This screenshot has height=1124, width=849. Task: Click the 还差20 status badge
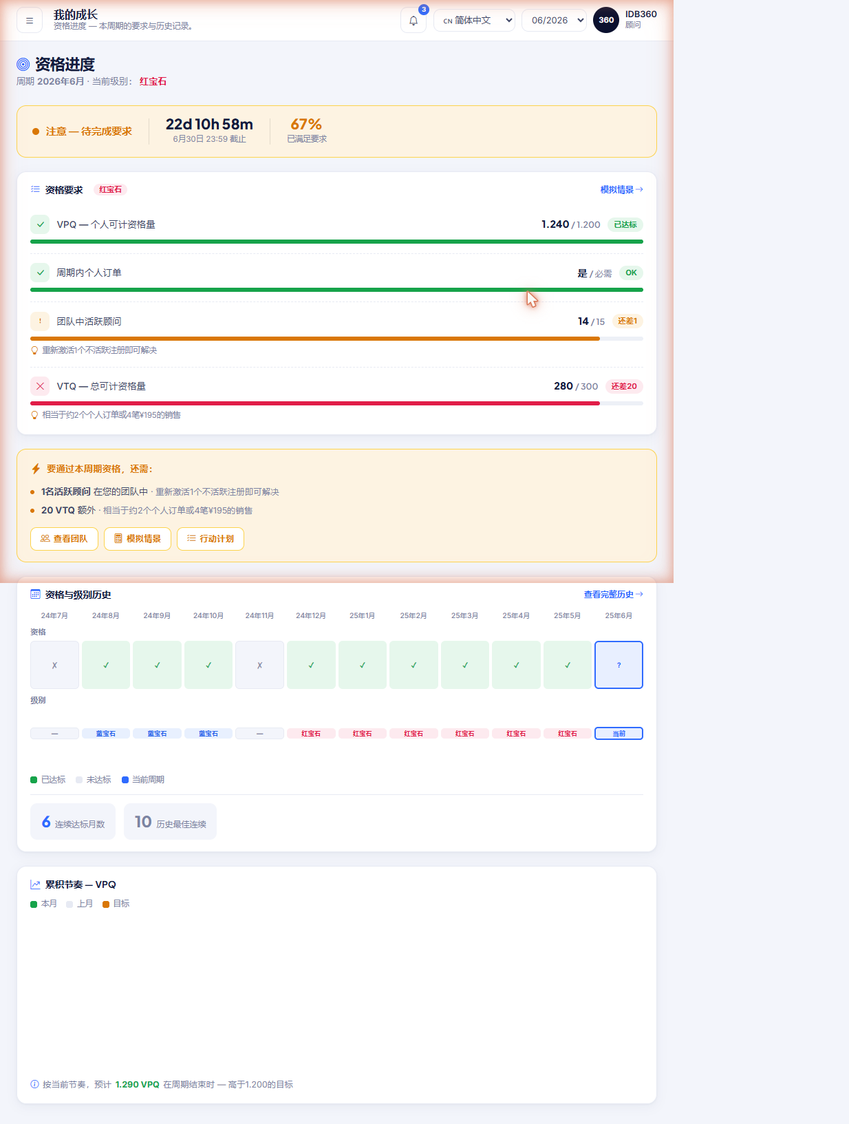(624, 386)
